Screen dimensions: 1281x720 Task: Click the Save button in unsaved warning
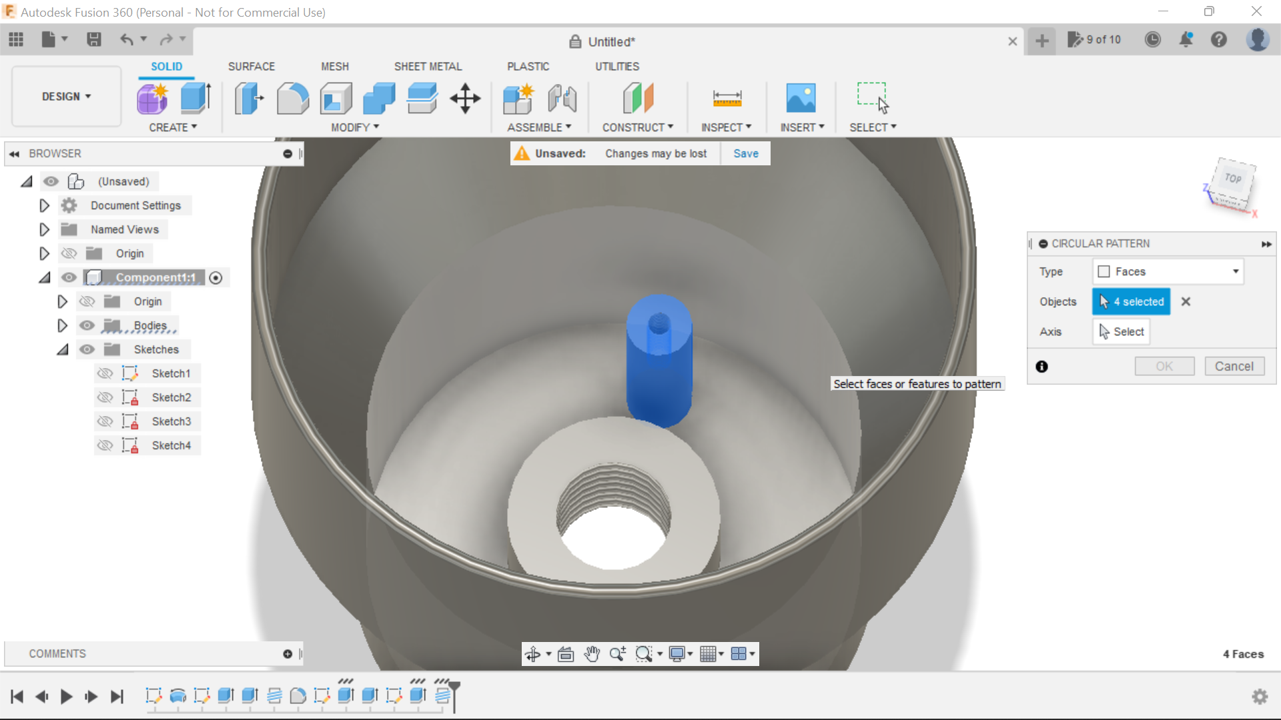745,153
